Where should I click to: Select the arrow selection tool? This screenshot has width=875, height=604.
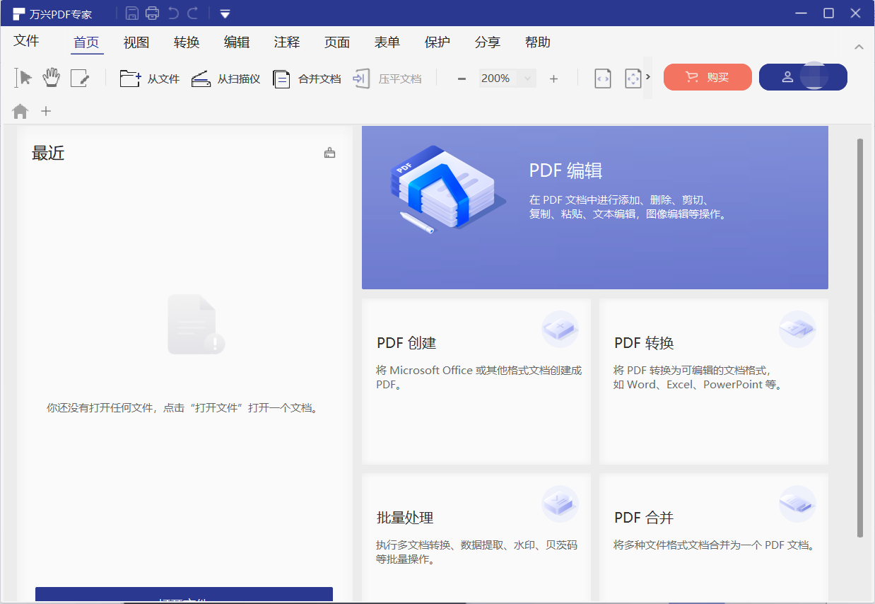[x=24, y=78]
